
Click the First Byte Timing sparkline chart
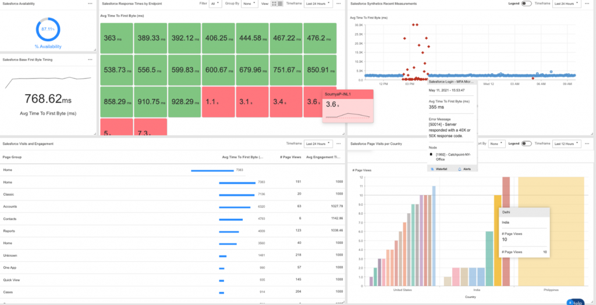(x=48, y=81)
